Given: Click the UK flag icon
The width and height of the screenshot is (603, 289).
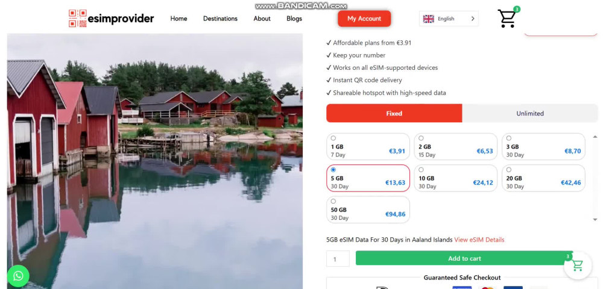Looking at the screenshot, I should pos(428,19).
